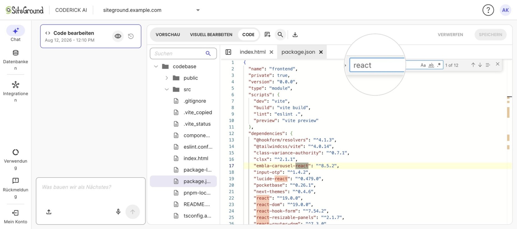Close the index.html tab

pyautogui.click(x=271, y=52)
